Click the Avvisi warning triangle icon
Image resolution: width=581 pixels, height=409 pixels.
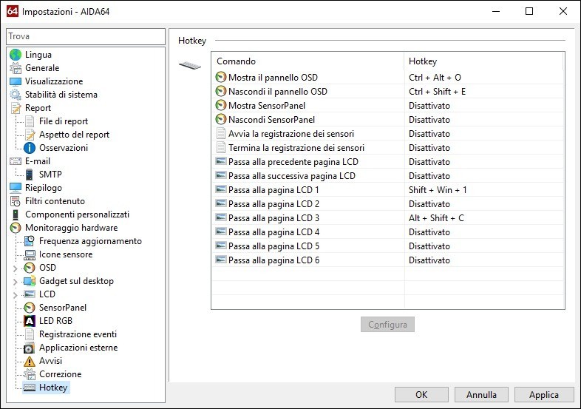tap(30, 361)
